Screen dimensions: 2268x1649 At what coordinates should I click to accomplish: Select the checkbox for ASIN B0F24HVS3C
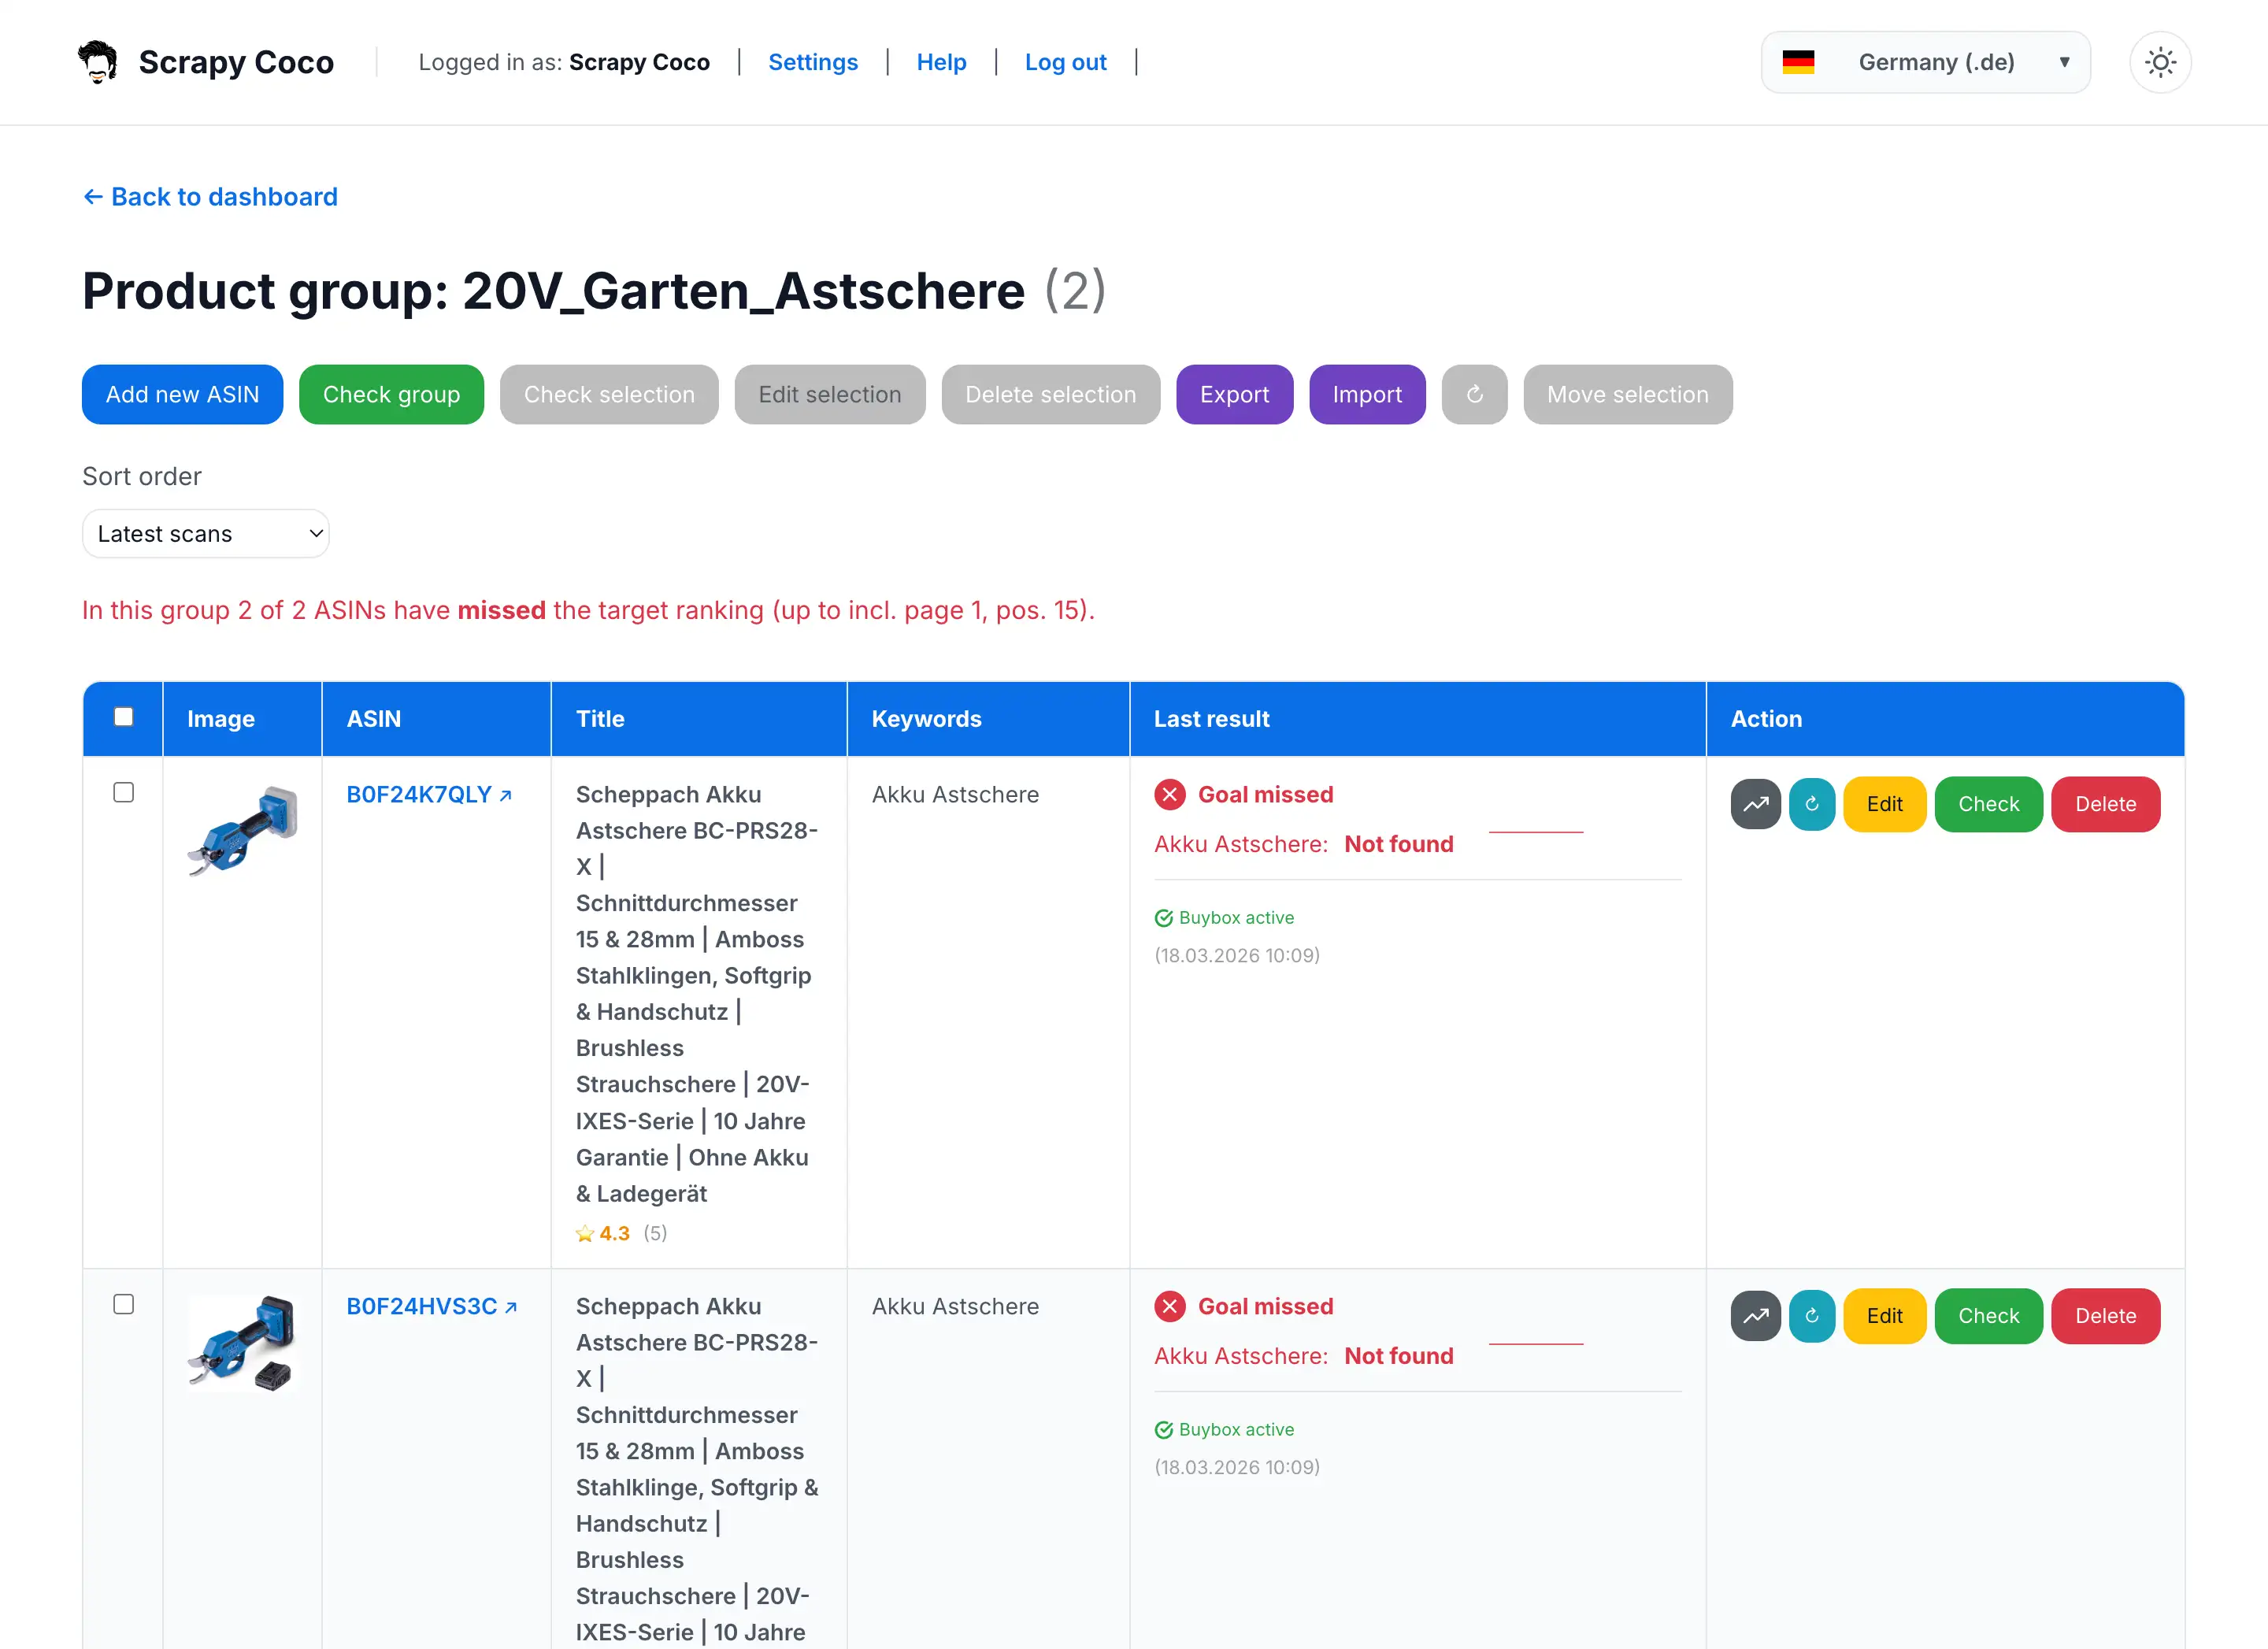click(x=123, y=1305)
